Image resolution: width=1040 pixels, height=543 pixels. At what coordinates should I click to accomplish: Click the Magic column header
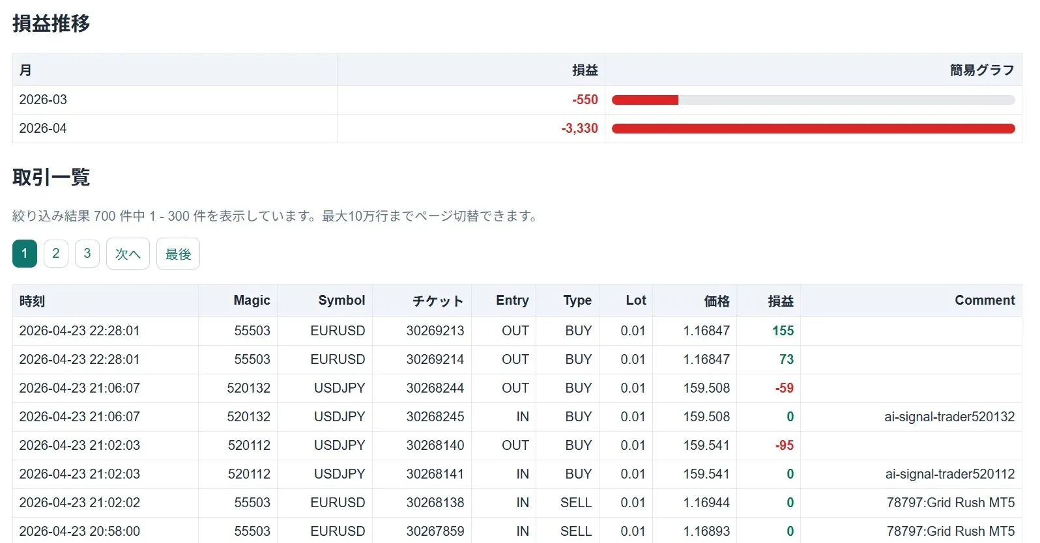(252, 300)
